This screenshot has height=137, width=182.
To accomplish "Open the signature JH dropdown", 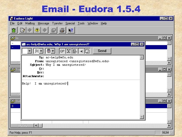I will [x=38, y=51].
